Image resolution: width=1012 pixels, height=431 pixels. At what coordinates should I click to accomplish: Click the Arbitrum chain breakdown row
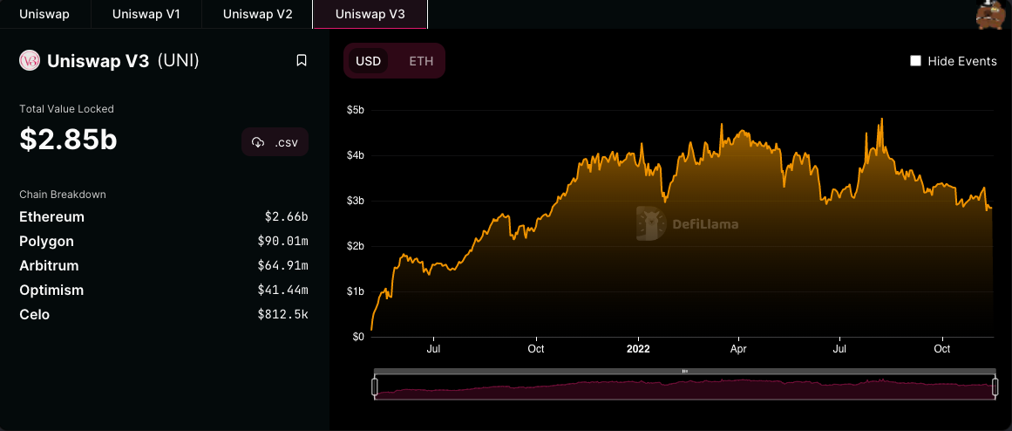coord(164,265)
